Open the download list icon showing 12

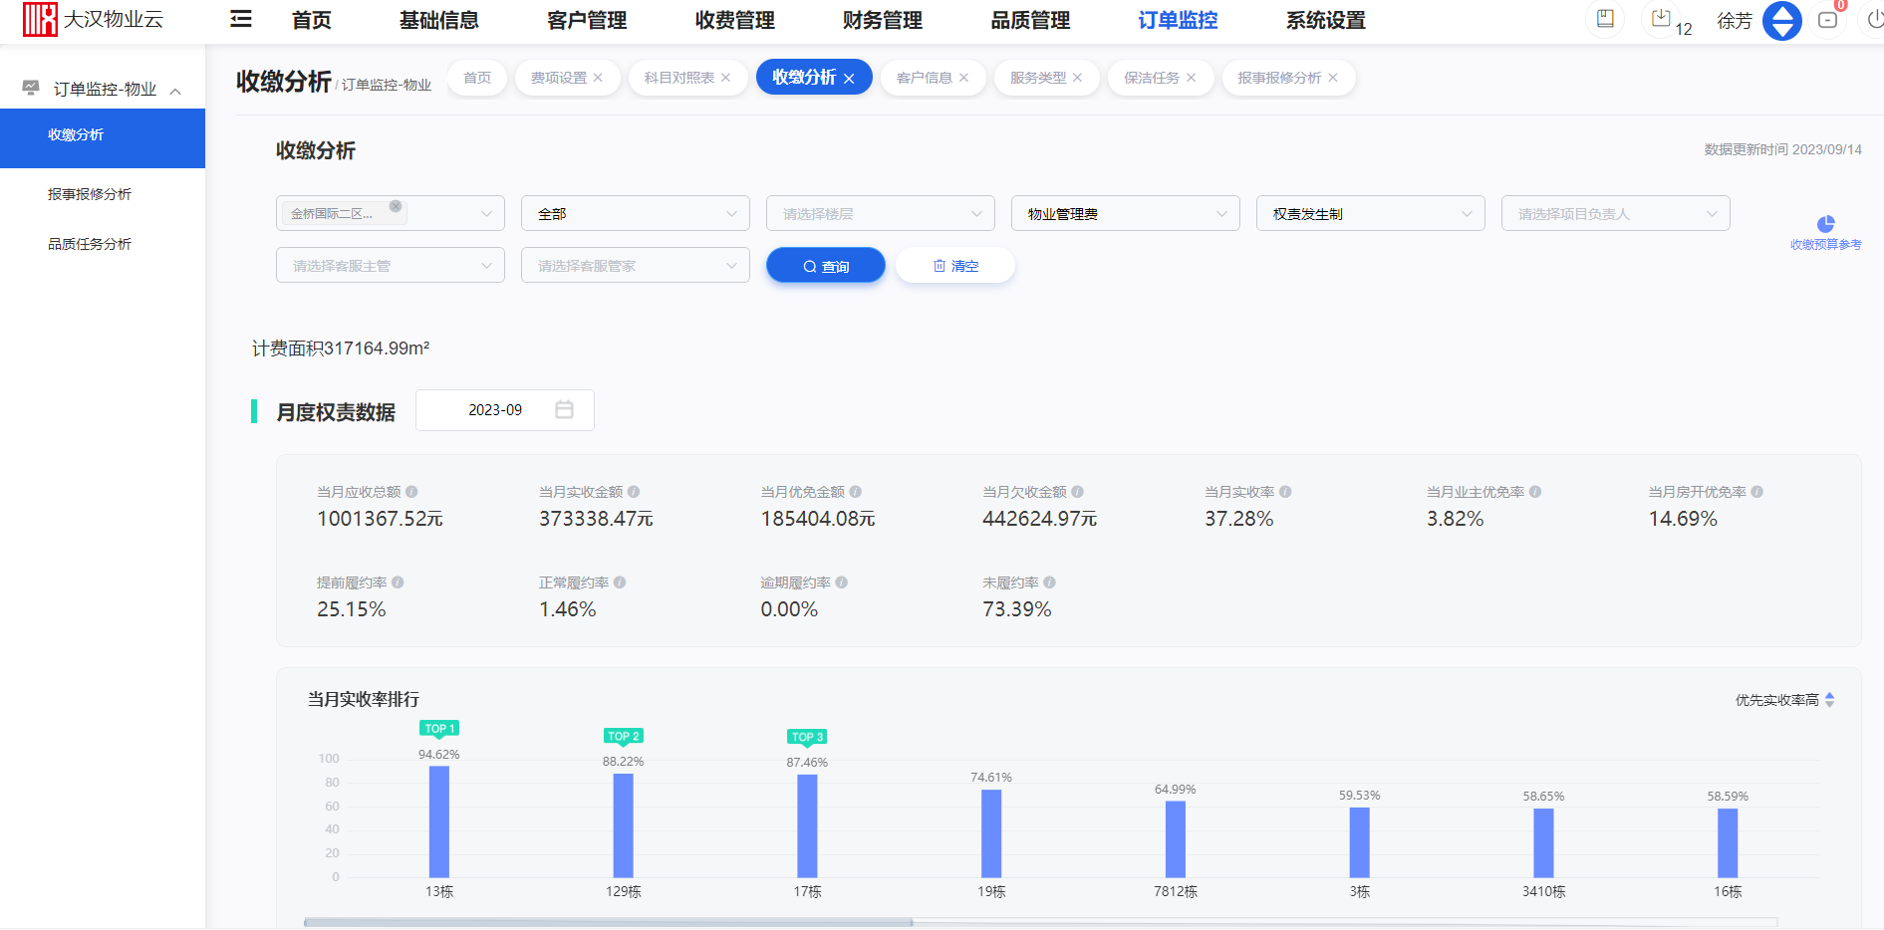(x=1661, y=19)
